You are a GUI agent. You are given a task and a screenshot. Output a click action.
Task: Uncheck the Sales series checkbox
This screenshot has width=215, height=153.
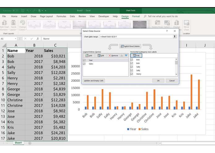tap(84, 64)
